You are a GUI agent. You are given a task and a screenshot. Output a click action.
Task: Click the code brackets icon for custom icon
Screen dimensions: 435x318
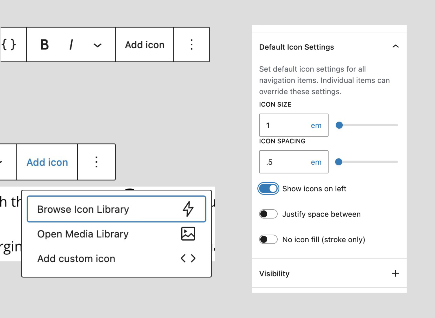188,258
